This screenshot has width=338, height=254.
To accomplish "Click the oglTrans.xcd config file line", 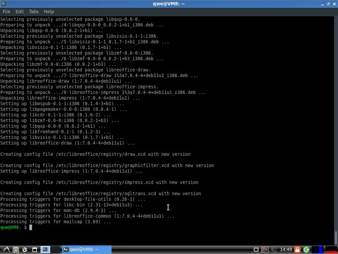I will coord(100,194).
